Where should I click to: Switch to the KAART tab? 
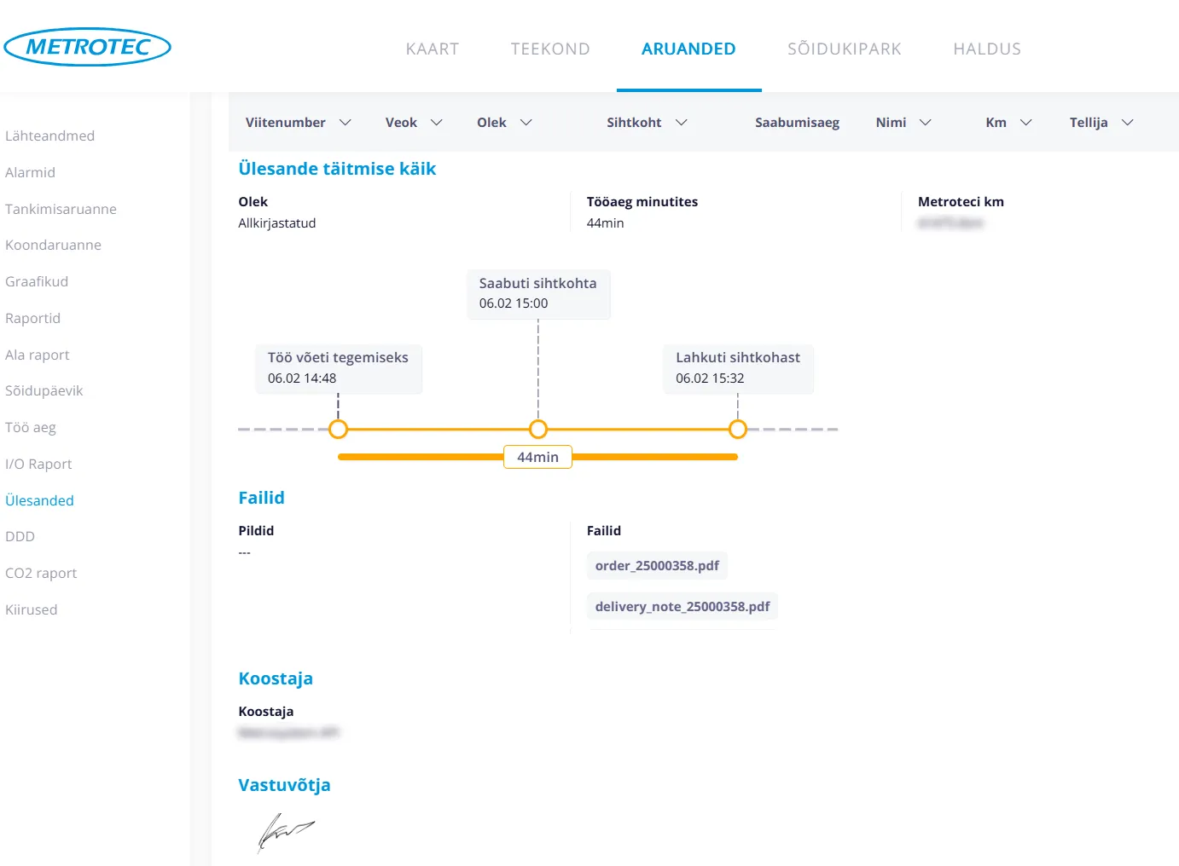click(x=433, y=49)
